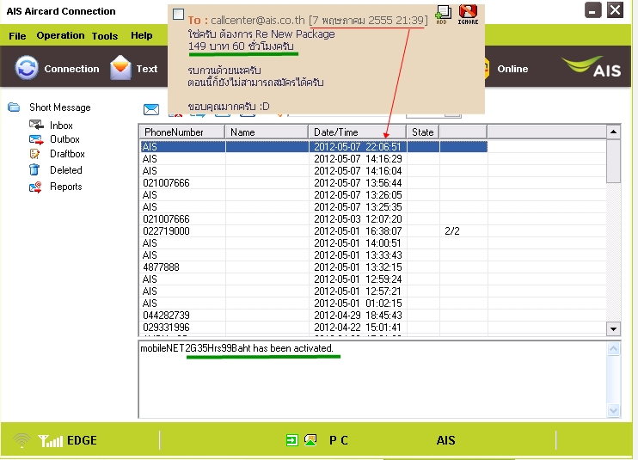Select the AIS message dated 2012-05-01 14:00:51
Screen dimensions: 638x460
[x=313, y=243]
